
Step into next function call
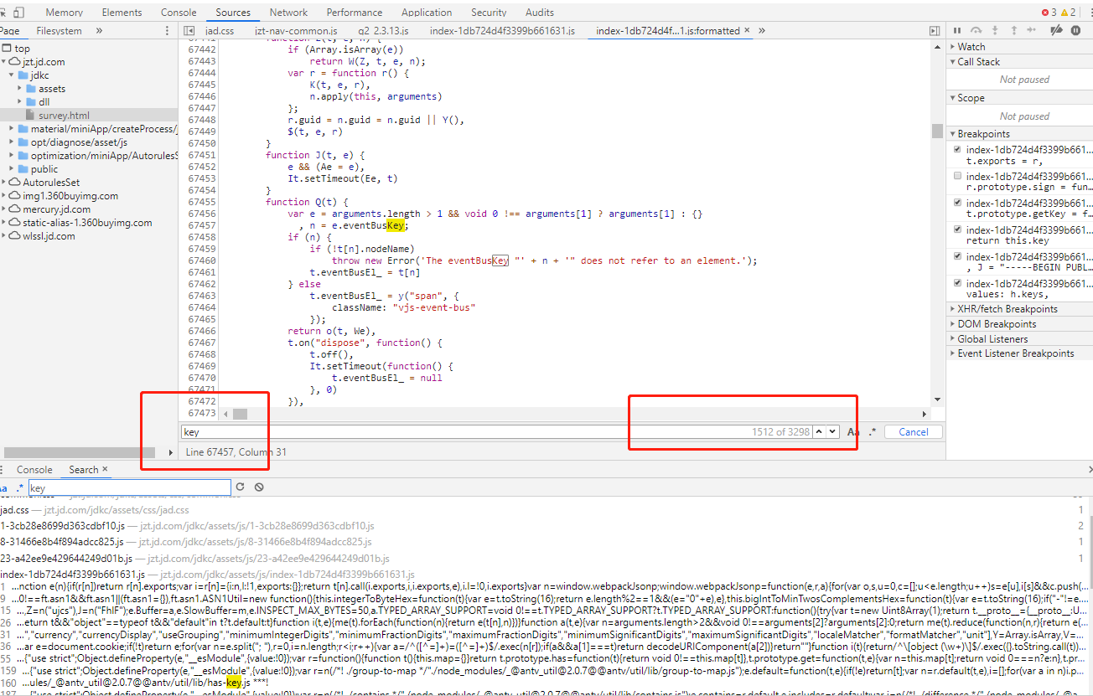[996, 30]
